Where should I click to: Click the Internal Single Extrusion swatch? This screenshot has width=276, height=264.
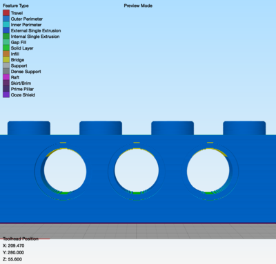click(6, 37)
